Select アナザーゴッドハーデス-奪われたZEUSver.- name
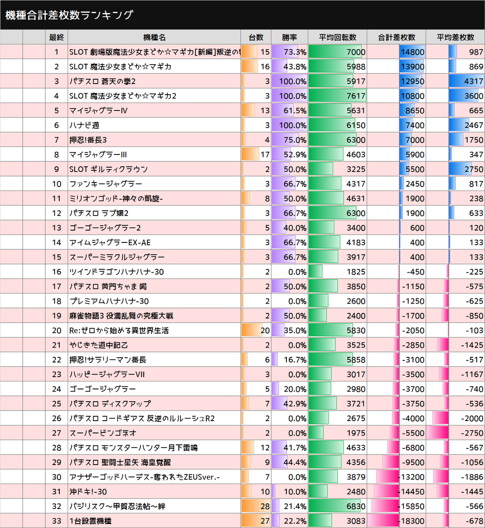The image size is (485, 528). tap(145, 477)
